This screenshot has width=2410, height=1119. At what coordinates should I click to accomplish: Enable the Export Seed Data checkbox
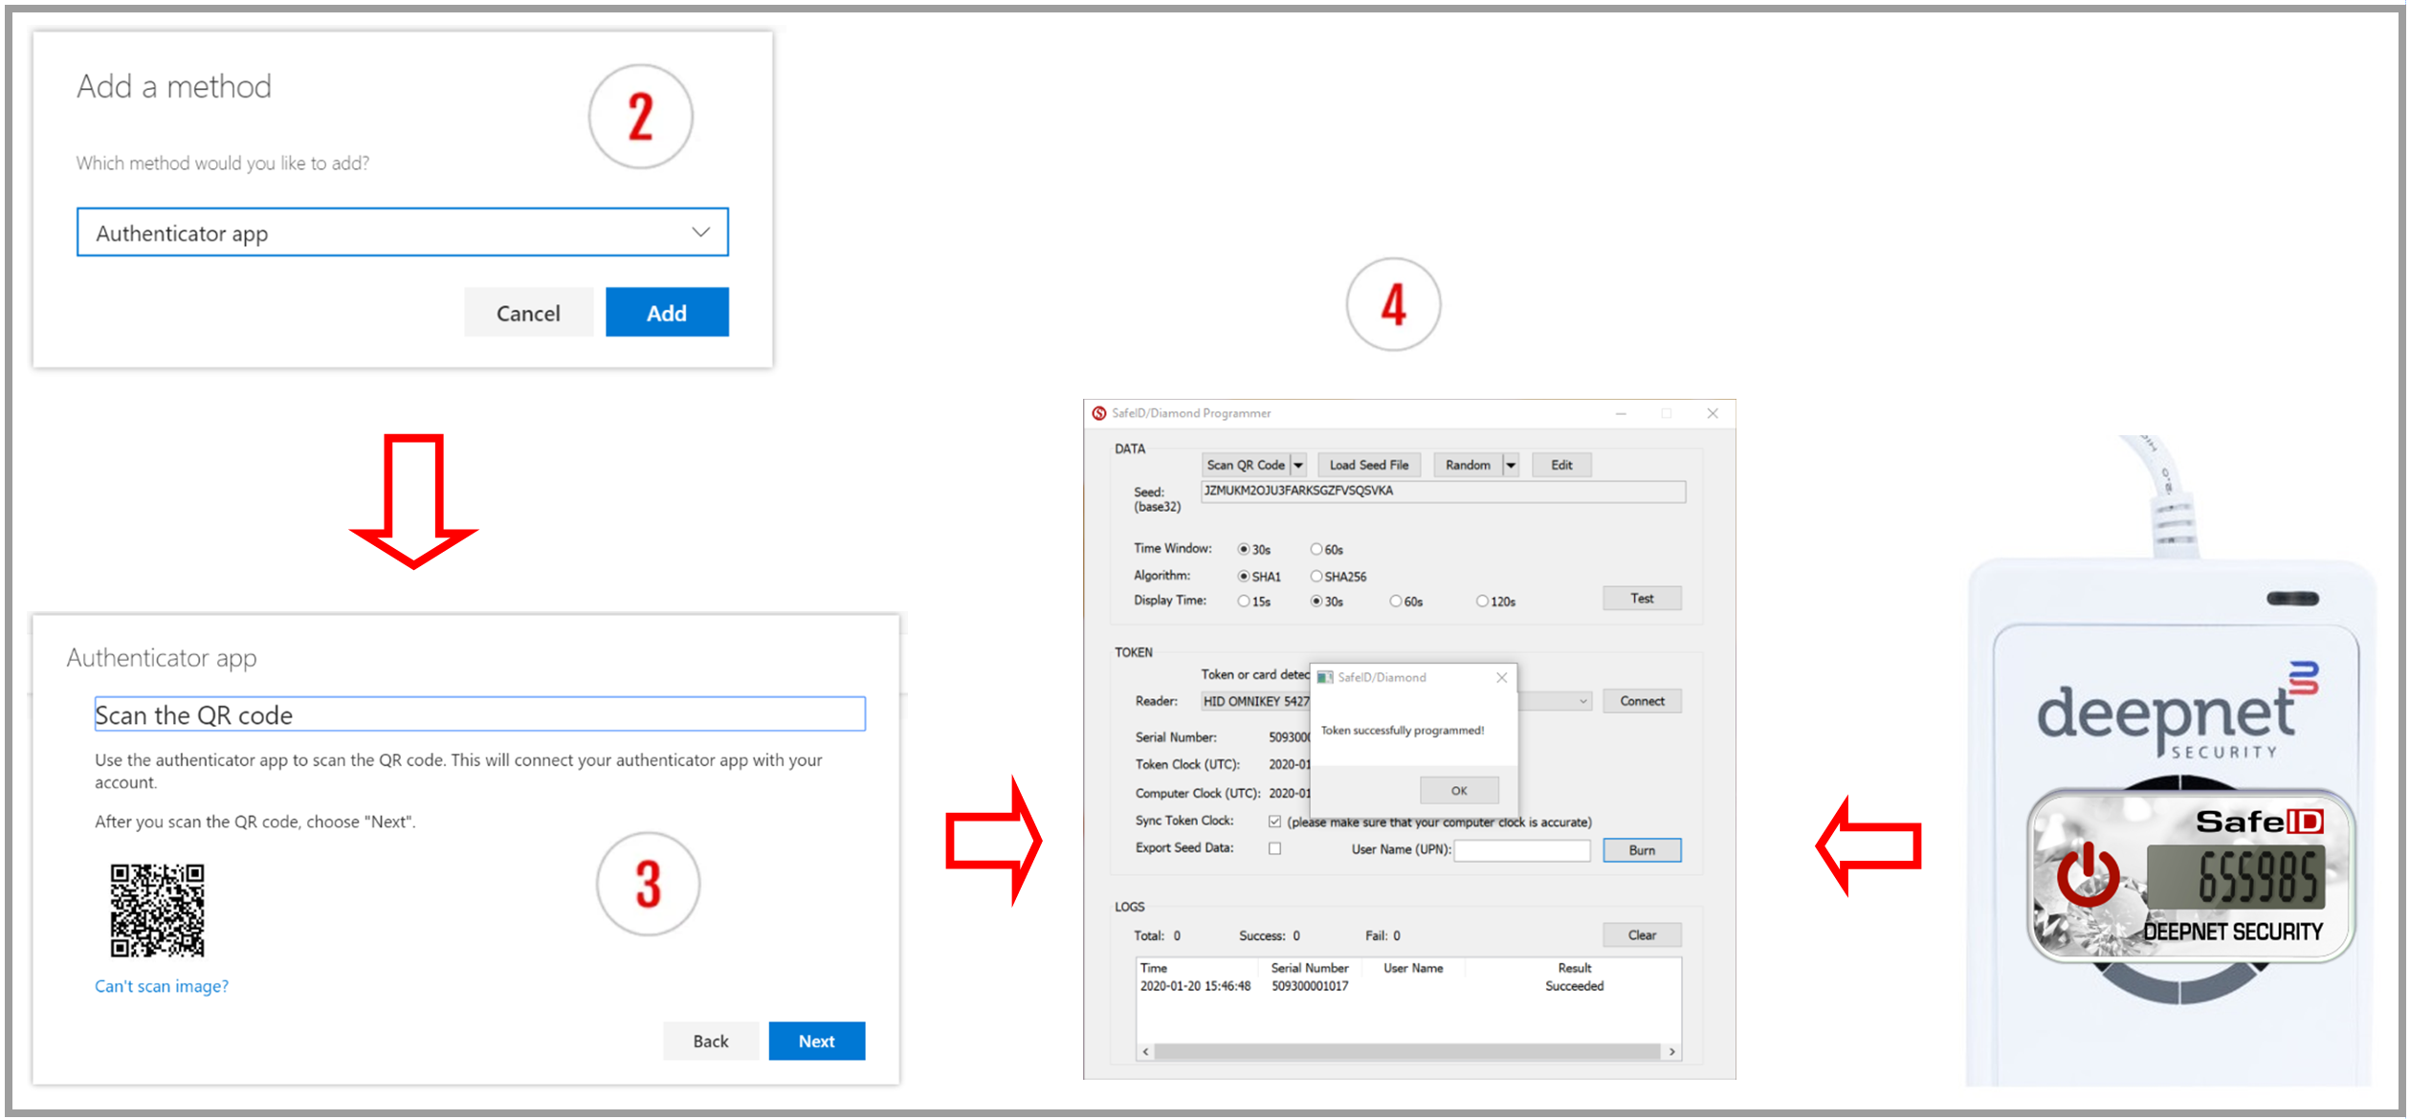click(x=1274, y=848)
